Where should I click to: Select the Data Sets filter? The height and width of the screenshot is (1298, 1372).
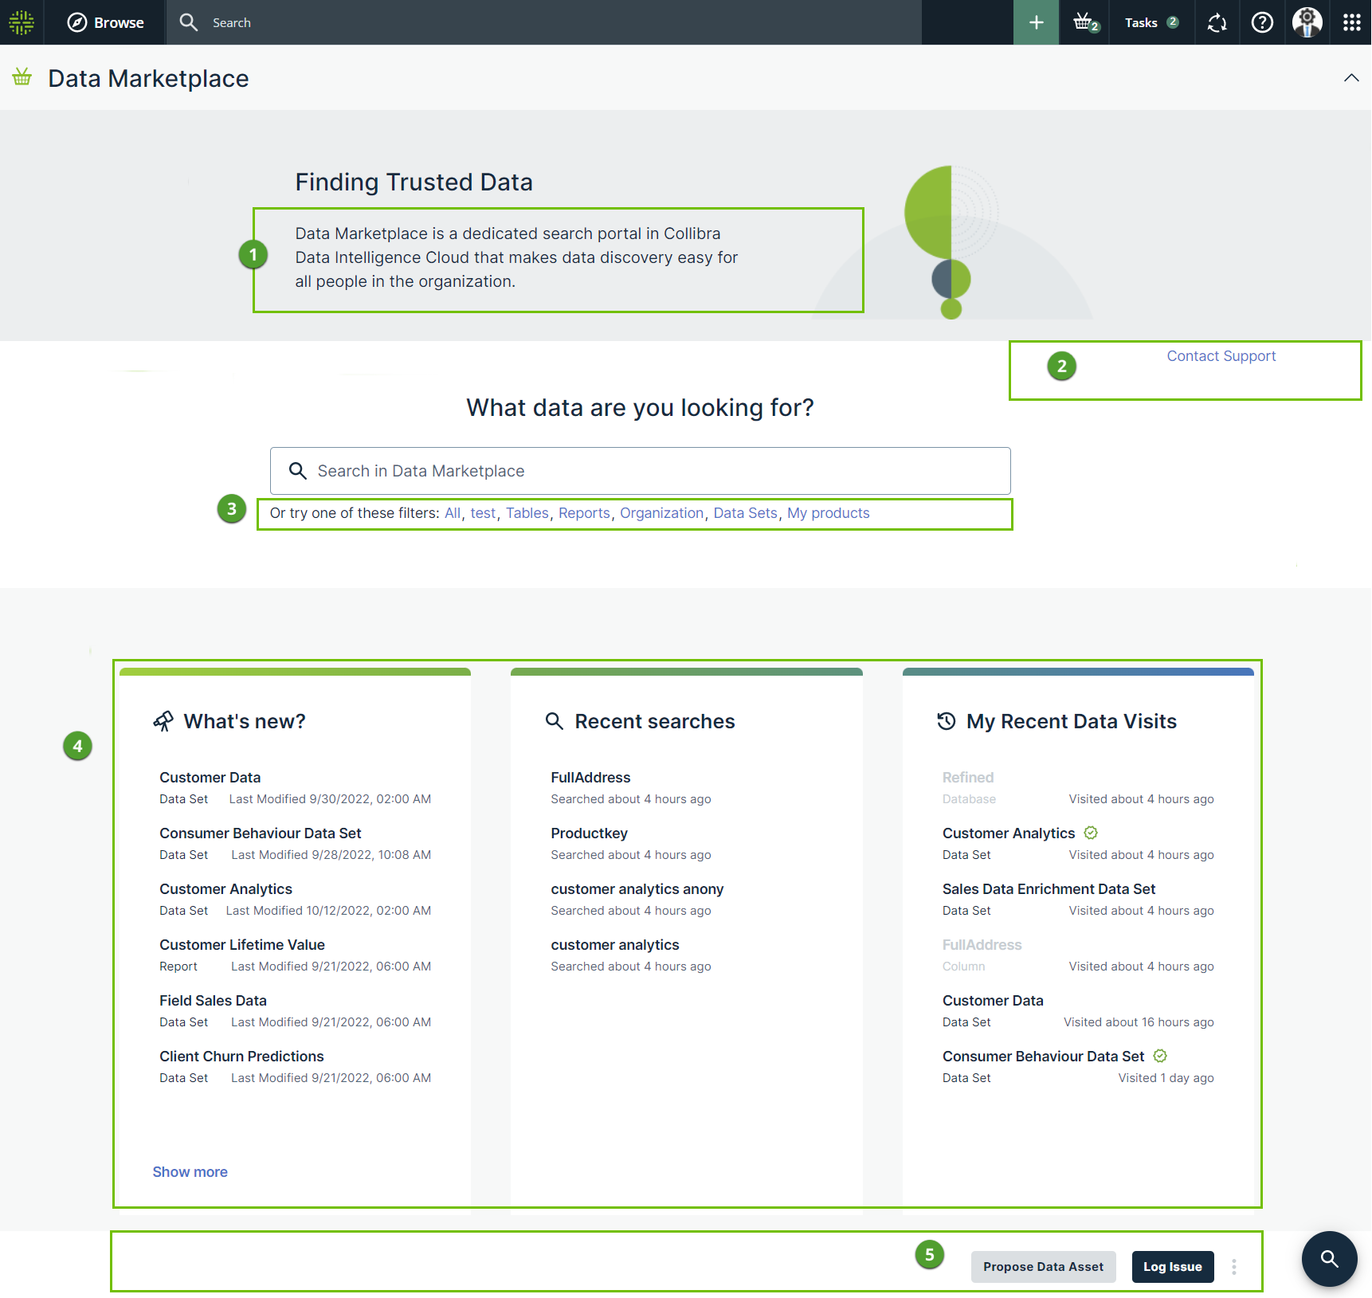[745, 513]
